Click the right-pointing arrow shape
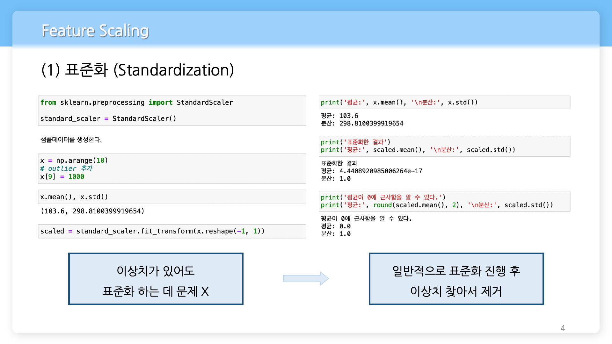The height and width of the screenshot is (344, 612). (x=306, y=279)
